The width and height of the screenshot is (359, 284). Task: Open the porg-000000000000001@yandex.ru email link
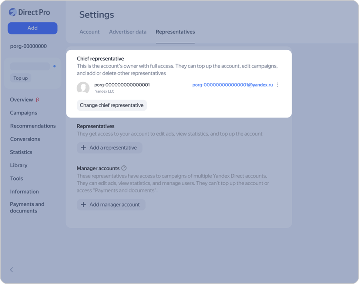tap(232, 85)
